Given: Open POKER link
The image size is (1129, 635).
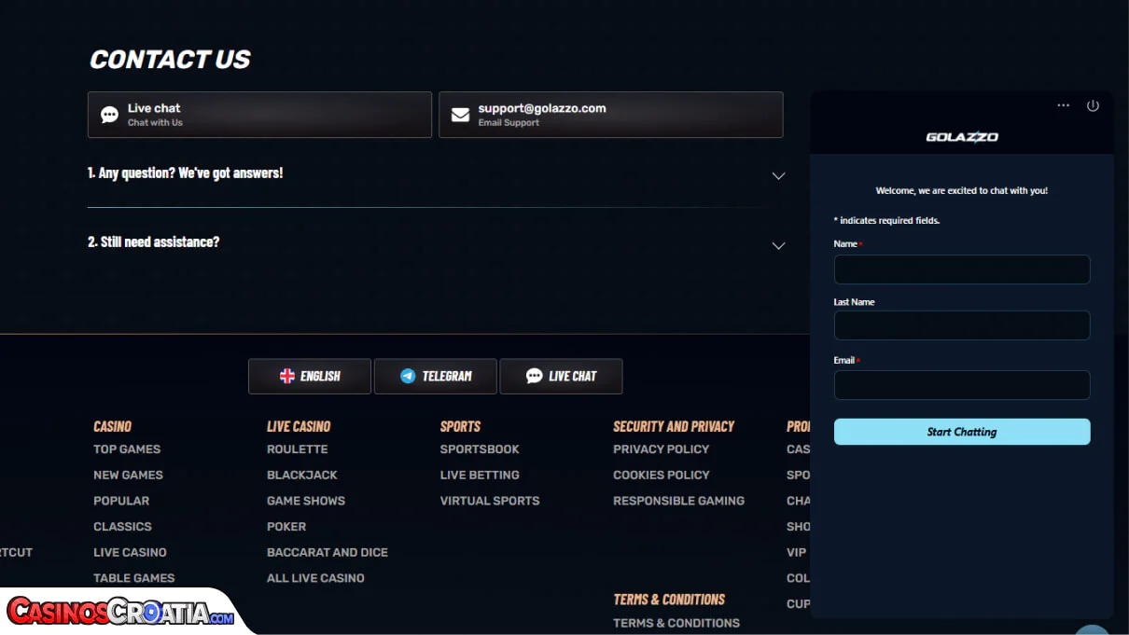Looking at the screenshot, I should click(x=286, y=526).
